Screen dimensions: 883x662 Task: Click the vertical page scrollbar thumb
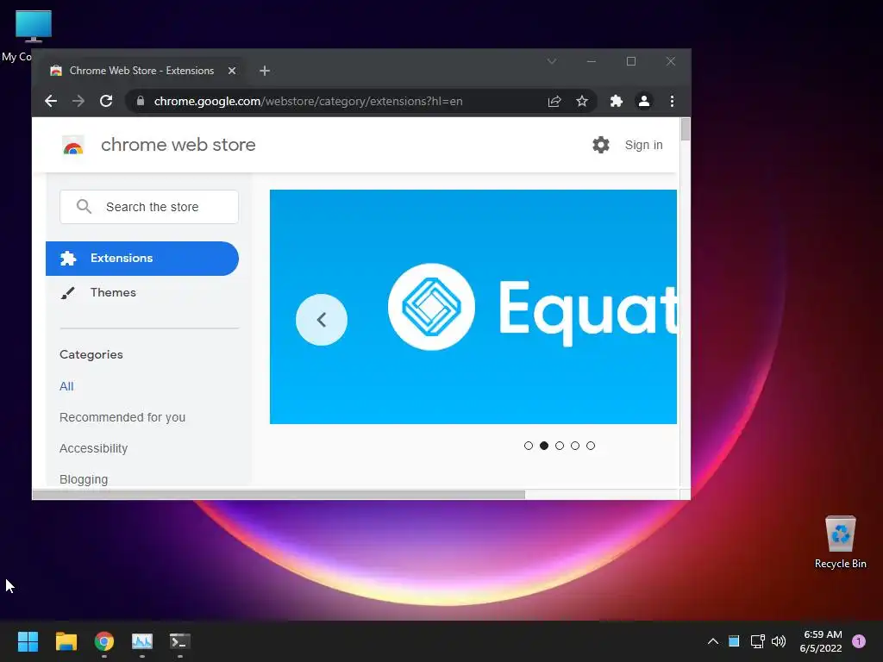(686, 129)
